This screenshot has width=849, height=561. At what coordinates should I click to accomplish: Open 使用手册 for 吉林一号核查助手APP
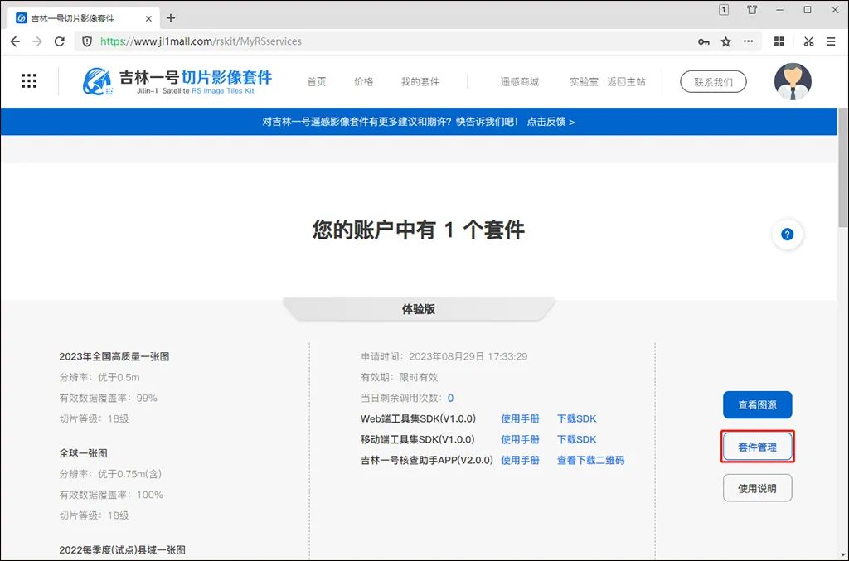pyautogui.click(x=520, y=460)
